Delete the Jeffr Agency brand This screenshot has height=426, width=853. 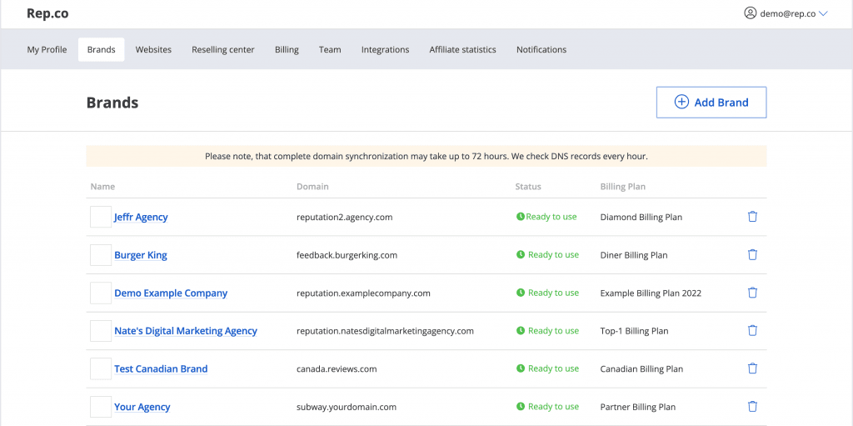click(752, 217)
